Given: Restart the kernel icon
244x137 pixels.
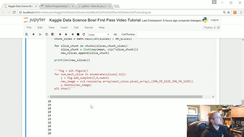Looking at the screenshot, I should click(x=84, y=34).
